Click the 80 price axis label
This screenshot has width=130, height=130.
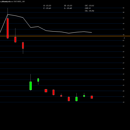123,24
